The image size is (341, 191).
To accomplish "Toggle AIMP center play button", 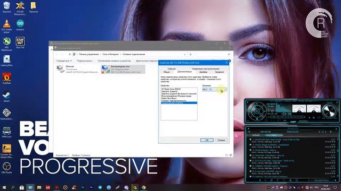I will (x=257, y=111).
